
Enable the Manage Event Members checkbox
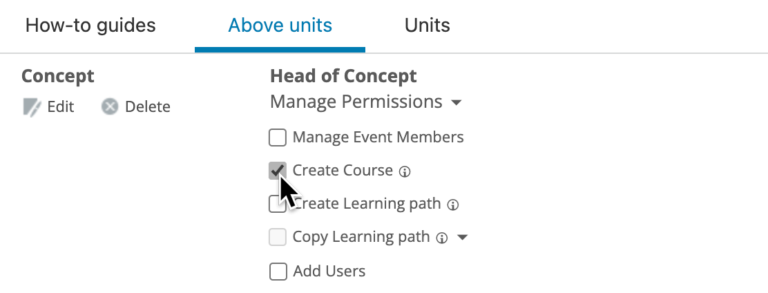[x=278, y=138]
